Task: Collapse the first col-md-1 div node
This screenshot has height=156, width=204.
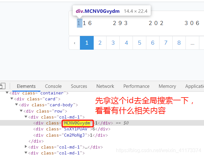Action: click(26, 117)
